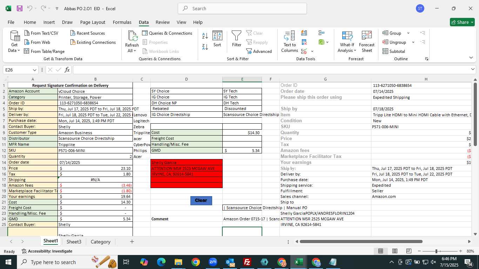The image size is (479, 269).
Task: Switch to the Formulas tab
Action: (x=122, y=22)
